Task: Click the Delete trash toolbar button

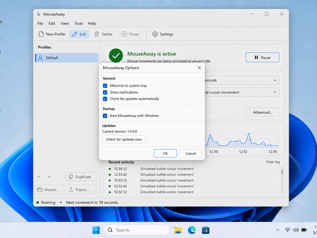Action: click(x=103, y=34)
